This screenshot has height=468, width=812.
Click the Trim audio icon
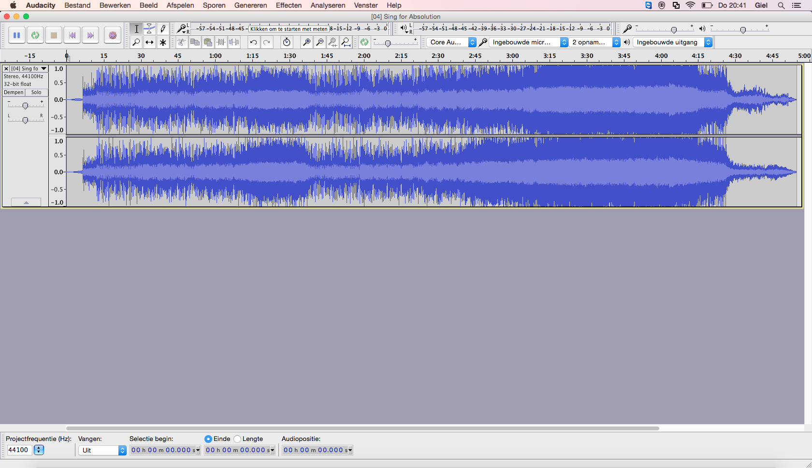click(221, 42)
